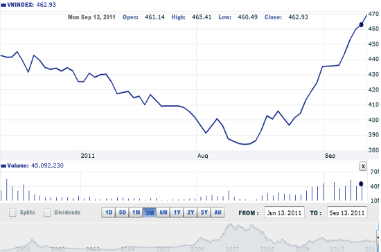Click the Aug axis label

203,156
